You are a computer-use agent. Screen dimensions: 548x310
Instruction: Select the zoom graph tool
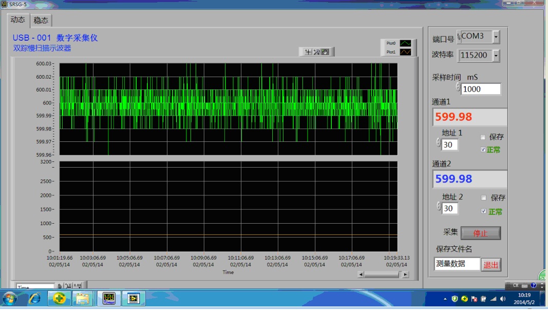point(317,52)
